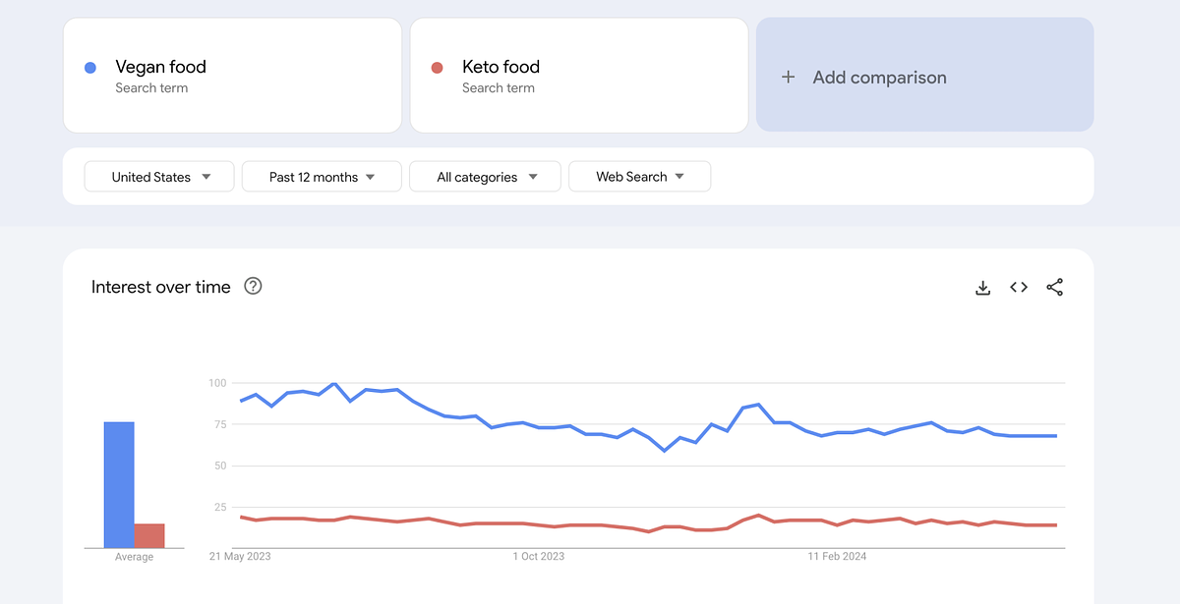Open the embed code view for the chart

click(x=1019, y=287)
